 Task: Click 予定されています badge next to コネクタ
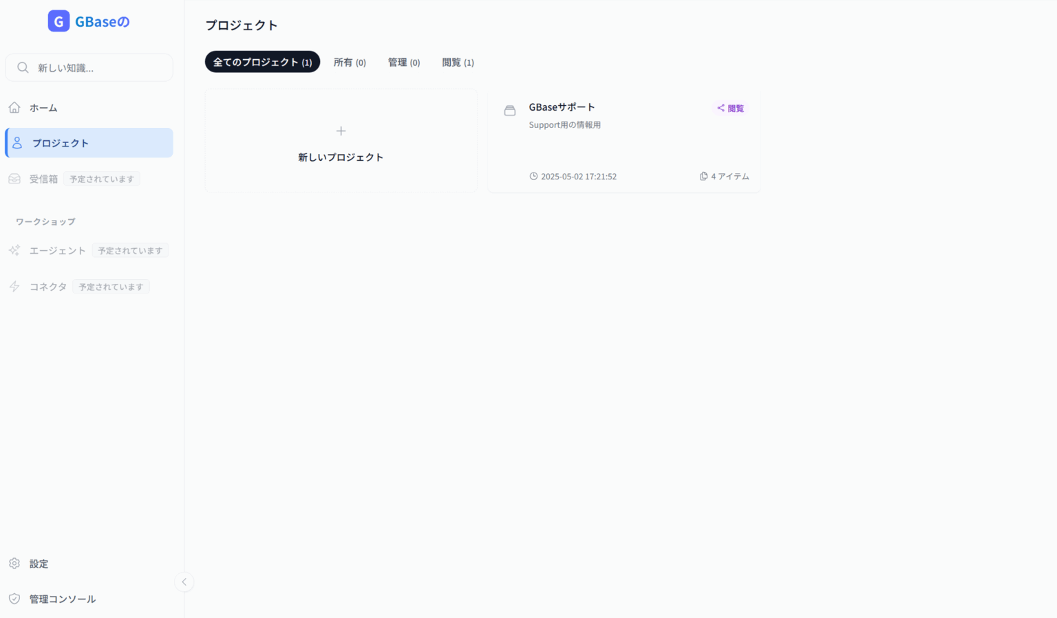click(x=111, y=287)
